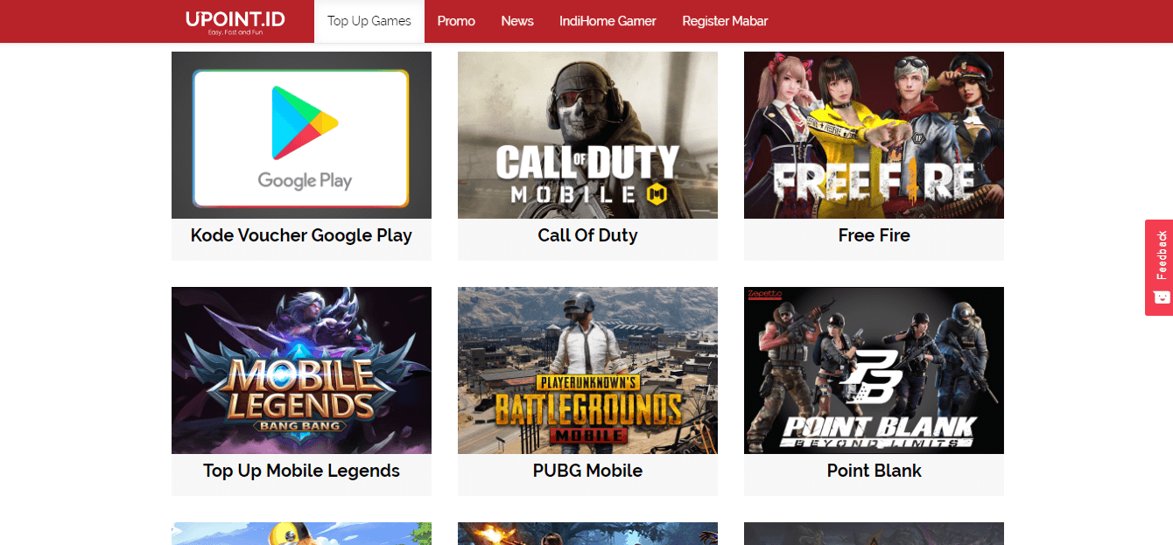The width and height of the screenshot is (1173, 545).
Task: Open the Call of Duty Mobile thumbnail
Action: (x=587, y=135)
